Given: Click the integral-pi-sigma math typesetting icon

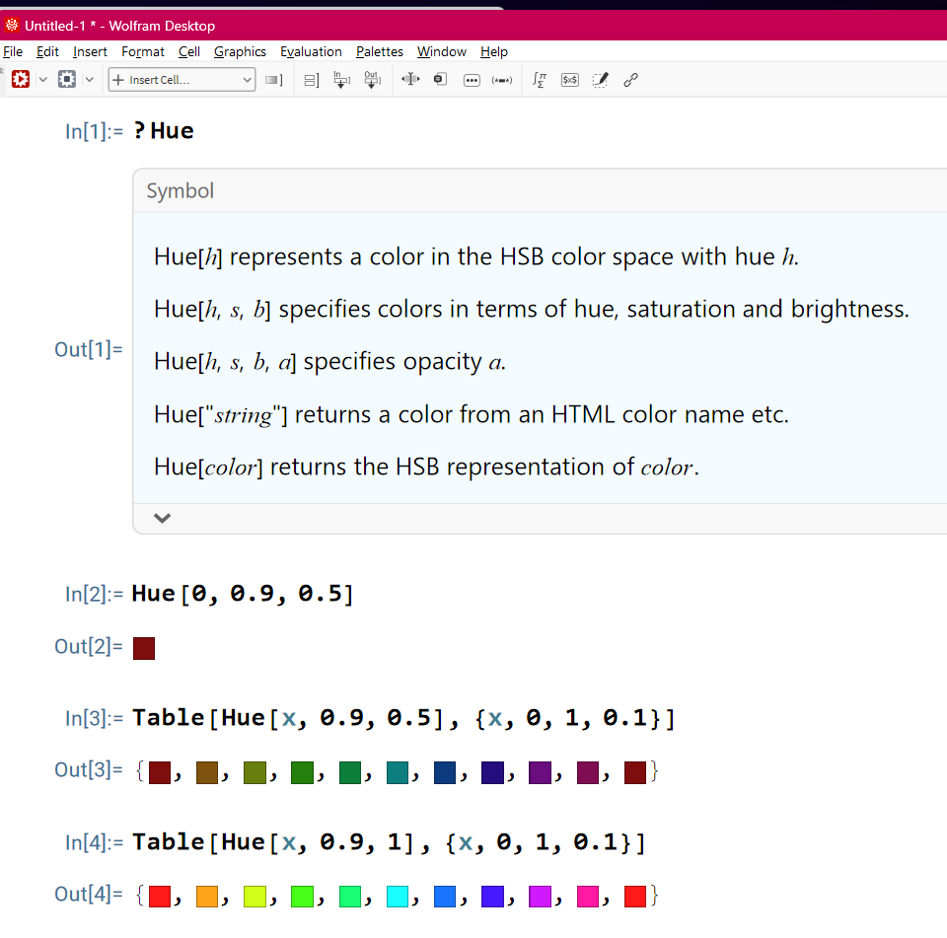Looking at the screenshot, I should tap(540, 80).
